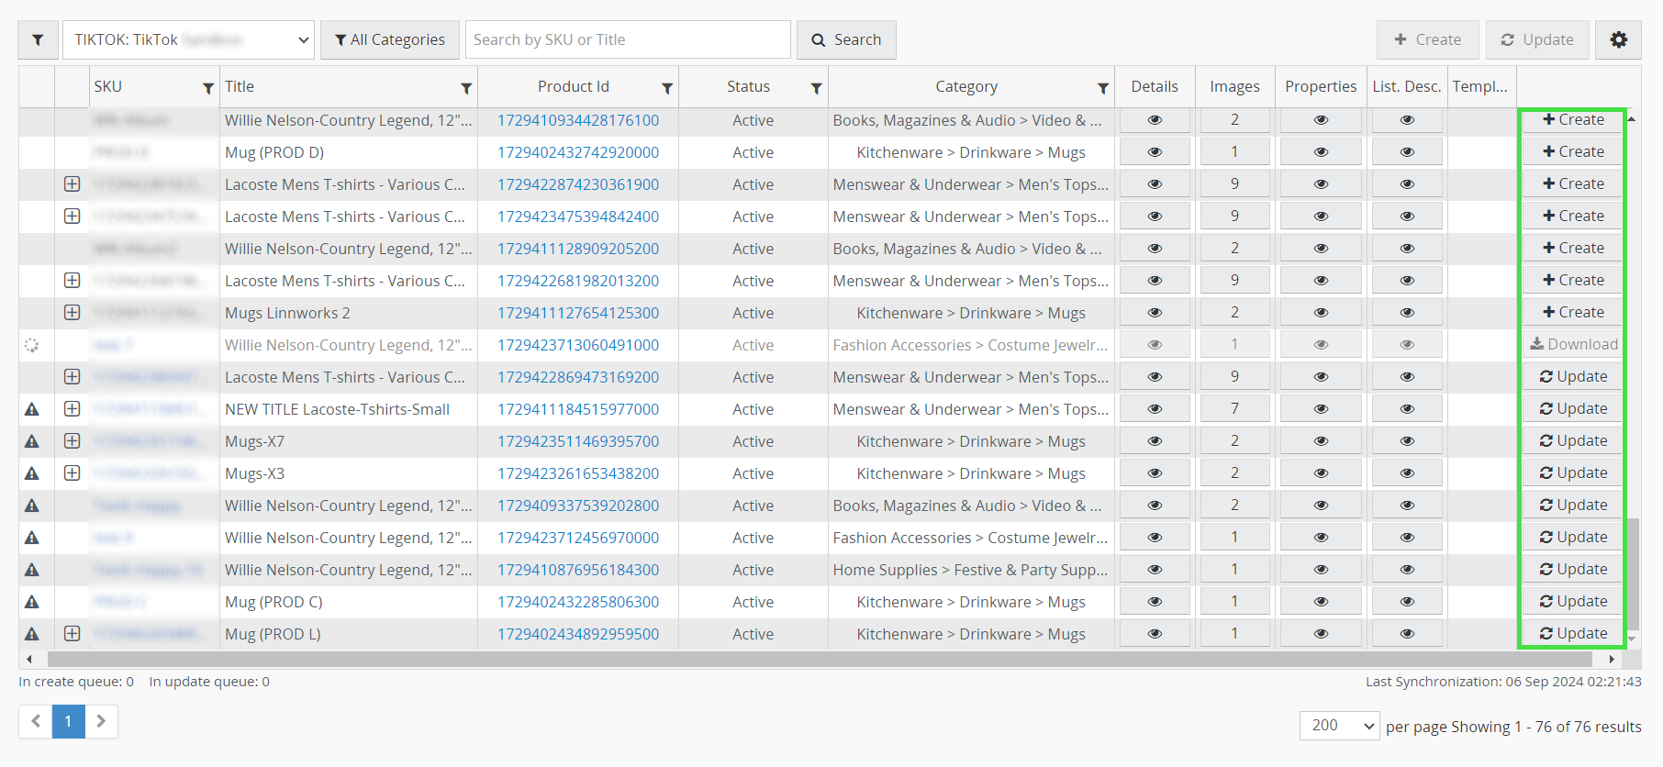Filter by Product Id column
Image resolution: width=1663 pixels, height=767 pixels.
(x=667, y=88)
